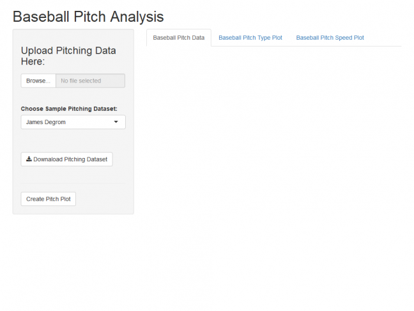Click the word 'Dataset' on the download button
414x311 pixels.
pos(96,159)
